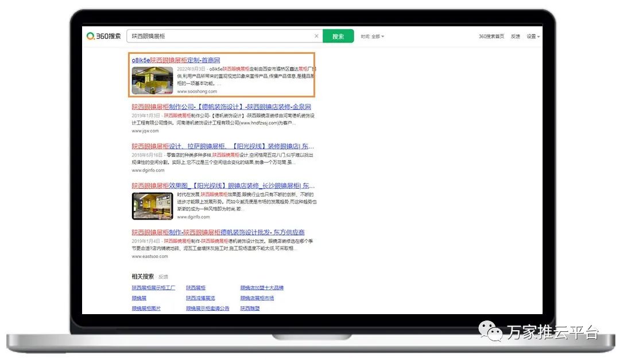This screenshot has height=360, width=620.
Task: Select related search 眼镜店加盟十大品牌
Action: [x=262, y=288]
